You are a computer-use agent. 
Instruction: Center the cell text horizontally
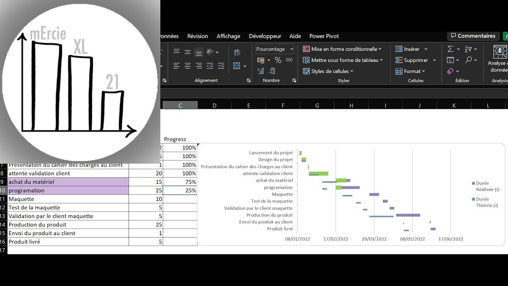[188, 66]
